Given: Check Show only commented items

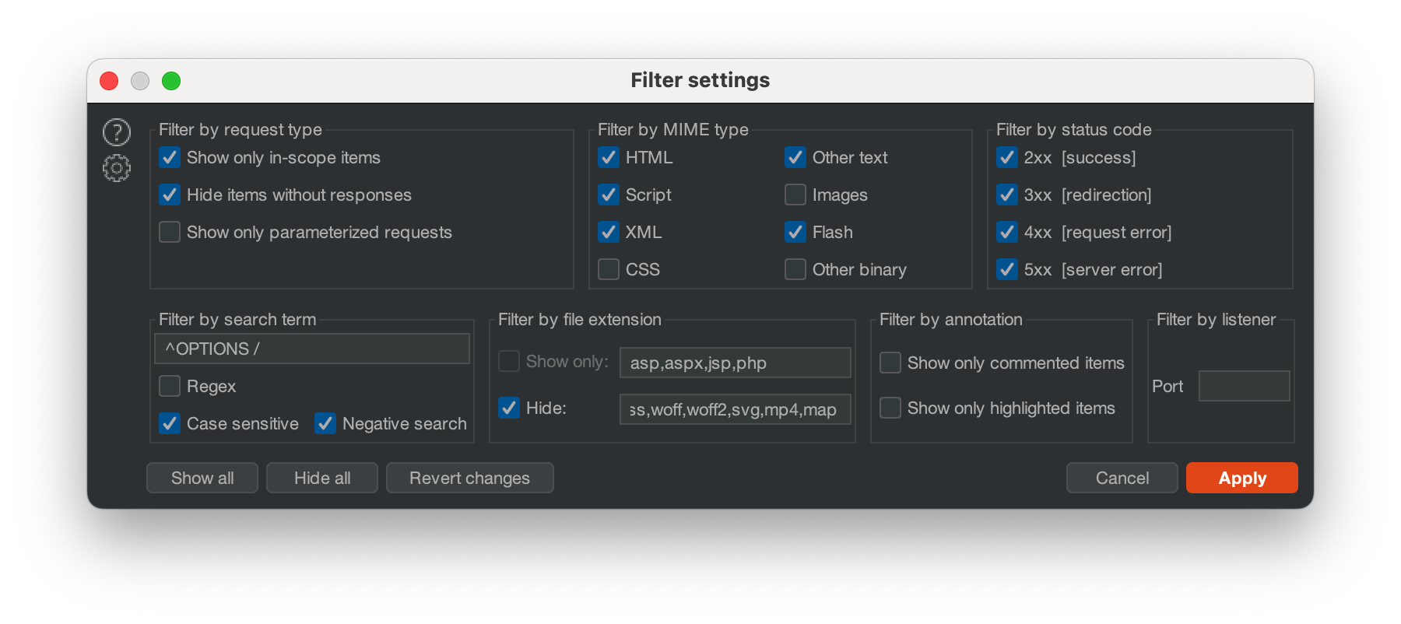Looking at the screenshot, I should pyautogui.click(x=890, y=363).
